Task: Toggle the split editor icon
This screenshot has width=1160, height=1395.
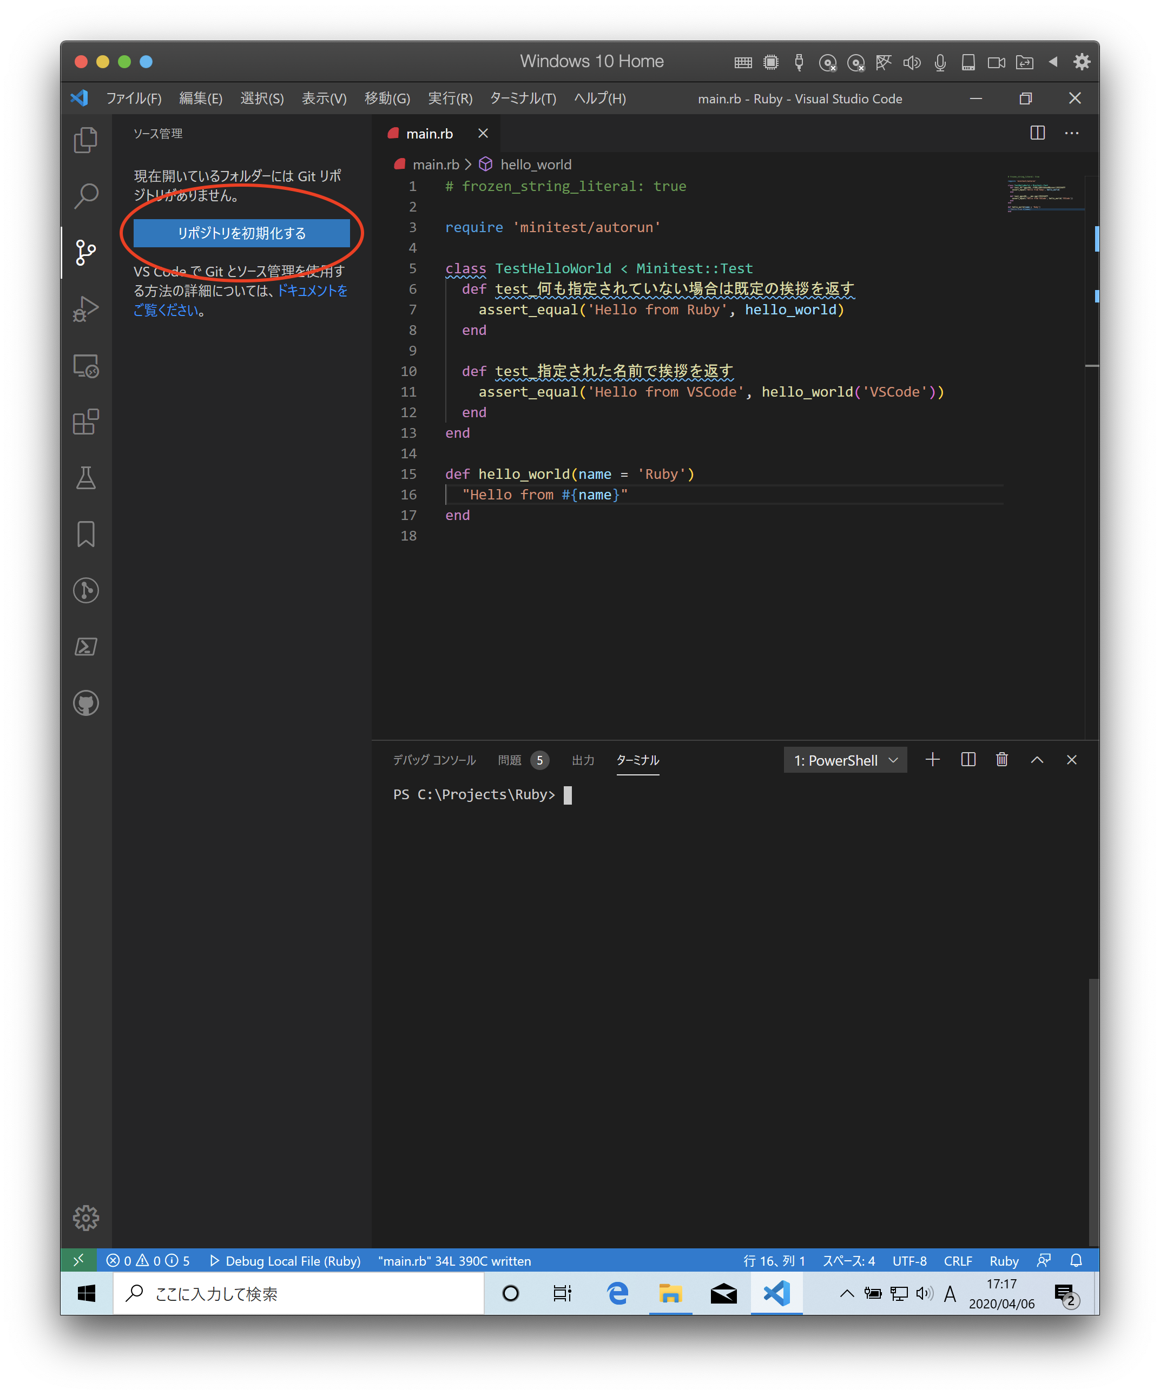Action: point(1037,133)
